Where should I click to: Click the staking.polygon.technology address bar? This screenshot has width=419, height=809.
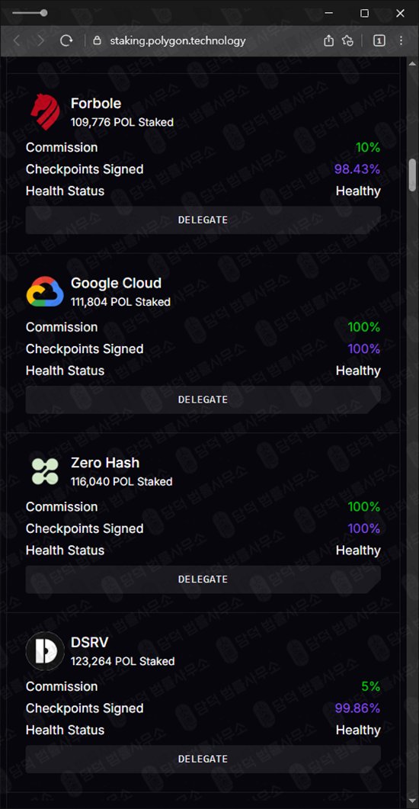(178, 40)
